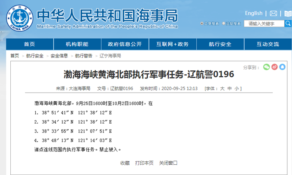Viewport: 292px width, 175px height.
Task: Focus the 请输入关键字 search field
Action: tap(264, 24)
